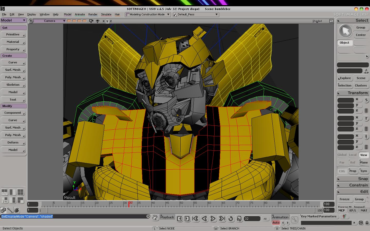Open the Shaded display mode dropdown
This screenshot has height=231, width=370.
[317, 21]
